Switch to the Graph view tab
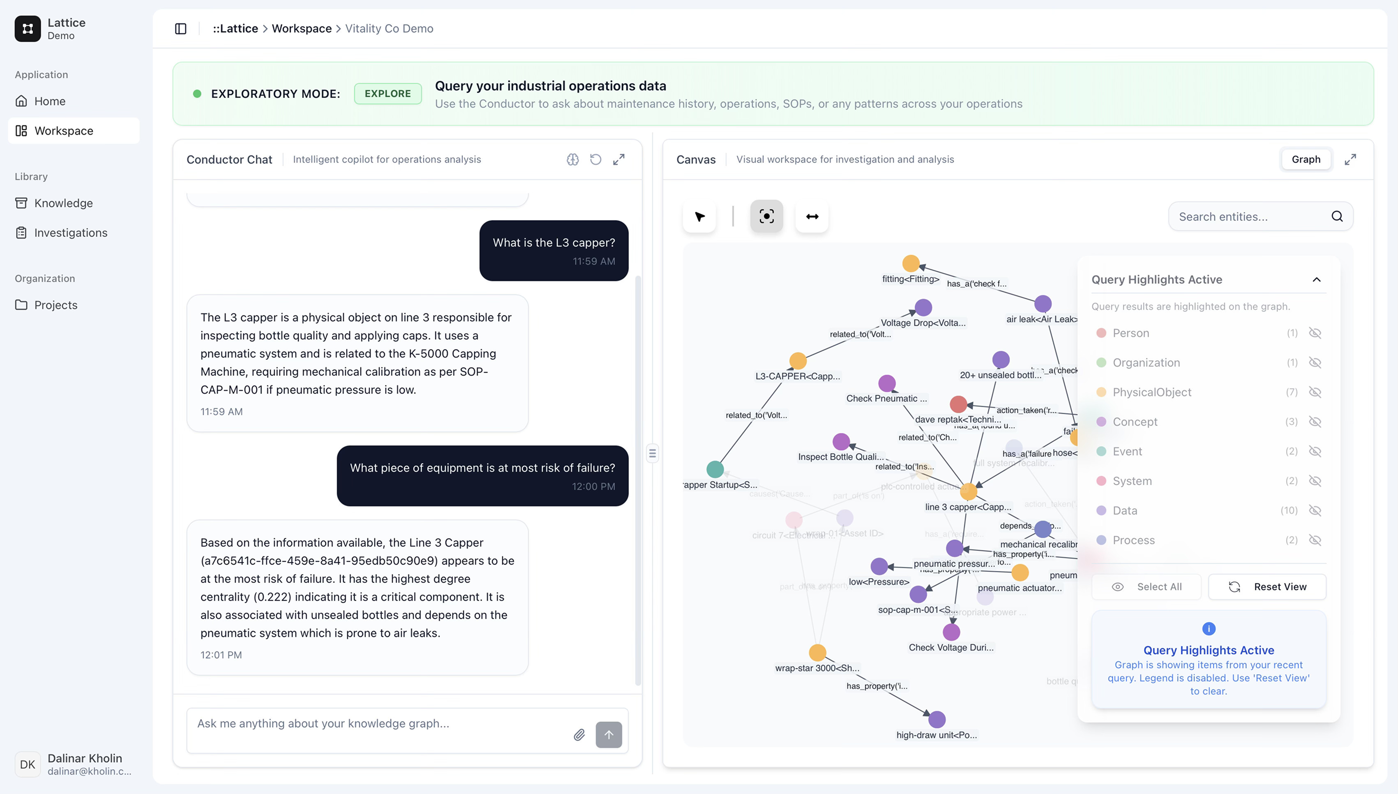This screenshot has height=794, width=1398. click(1306, 159)
